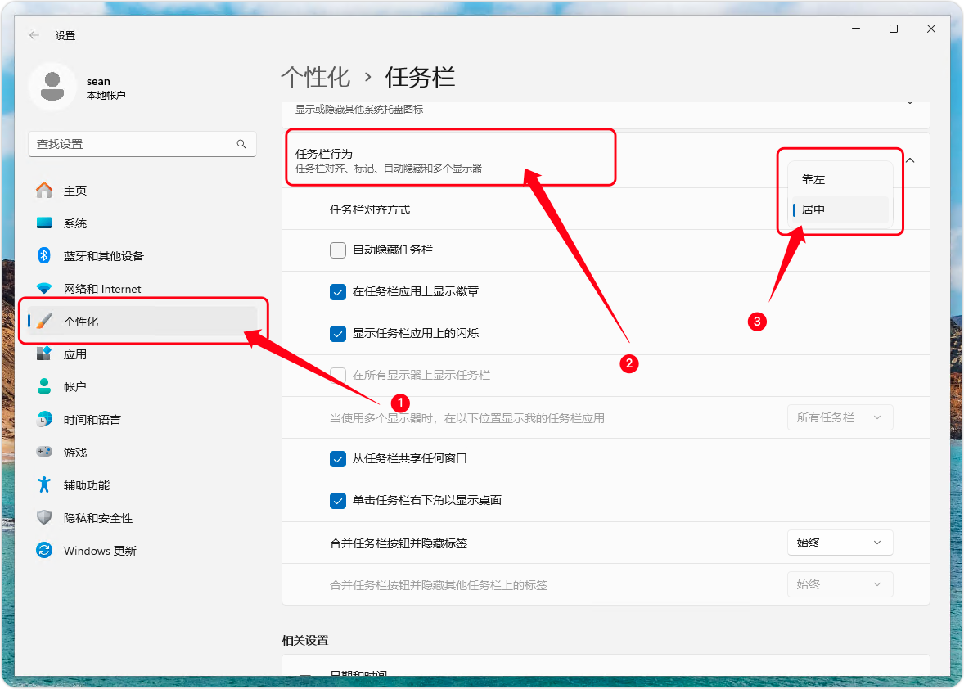This screenshot has width=964, height=689.
Task: Click the back arrow icon next to 设置
Action: click(34, 35)
